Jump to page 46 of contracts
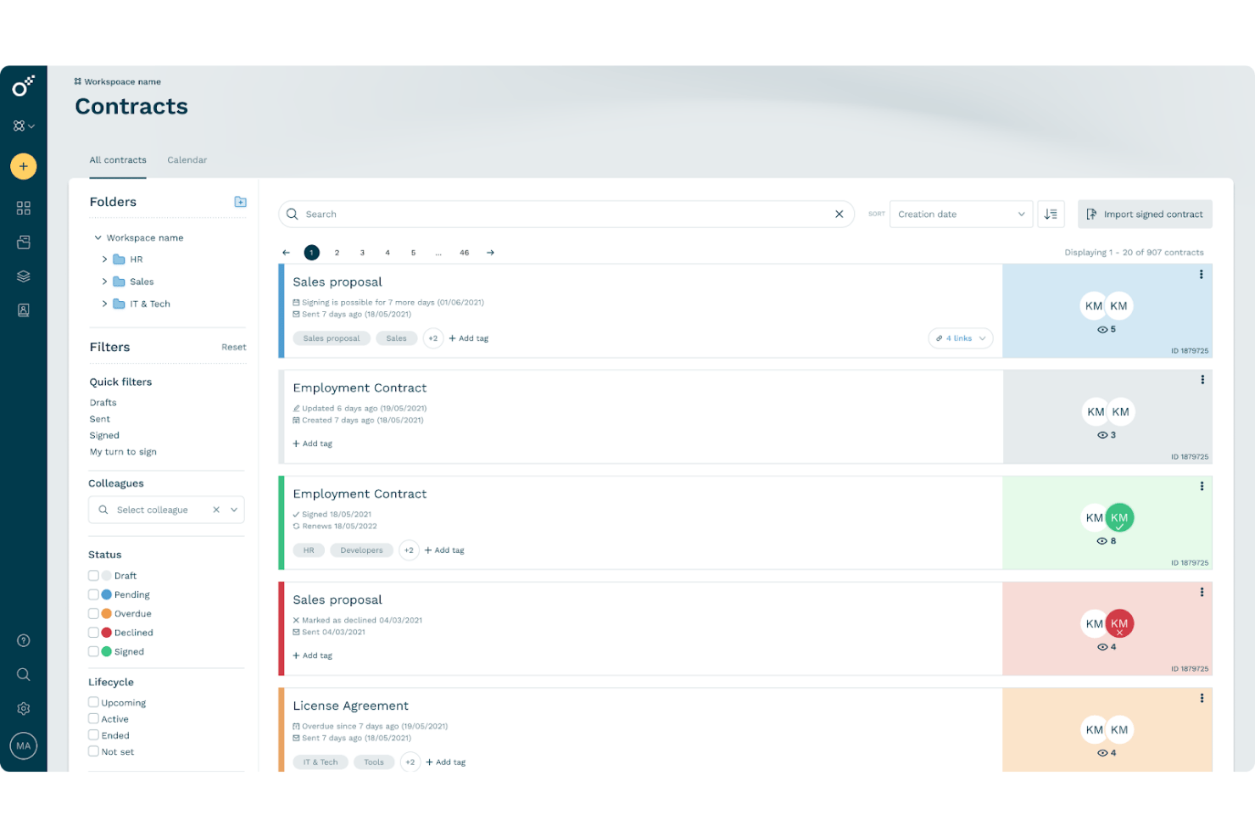Screen dimensions: 1255x837 point(465,253)
